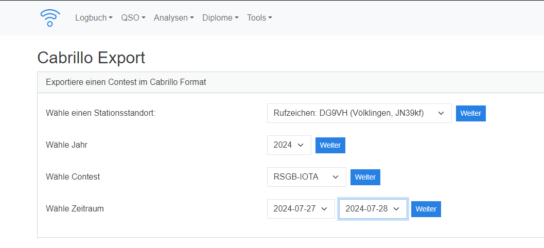Image resolution: width=544 pixels, height=248 pixels.
Task: Expand the year dropdown showing 2024
Action: tap(289, 145)
